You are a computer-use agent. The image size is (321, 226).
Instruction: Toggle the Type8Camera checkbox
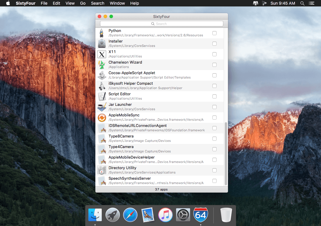[214, 139]
